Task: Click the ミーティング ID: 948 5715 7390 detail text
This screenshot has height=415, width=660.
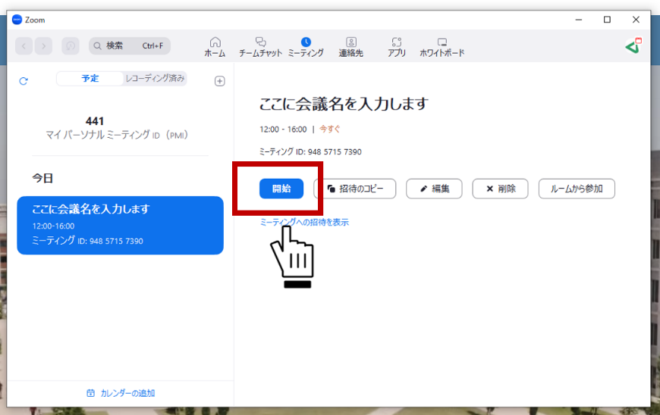Action: [310, 151]
